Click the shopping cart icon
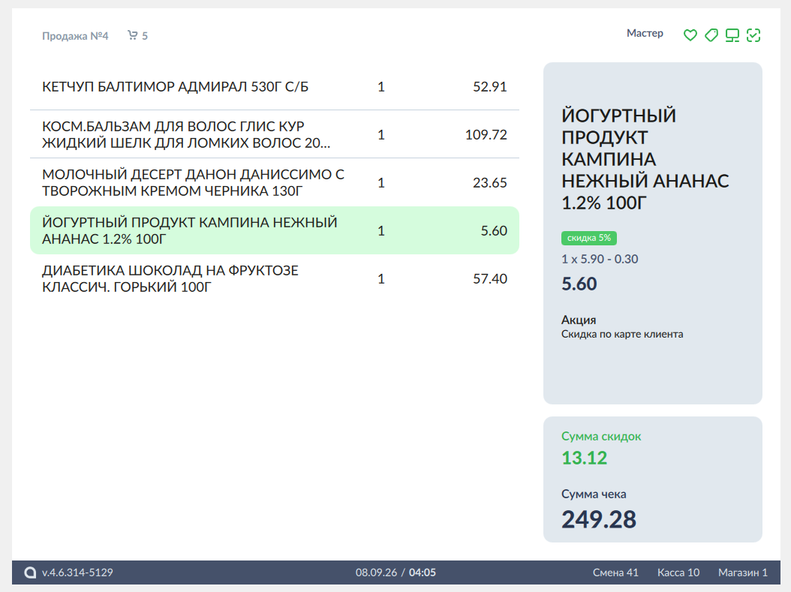 tap(132, 35)
